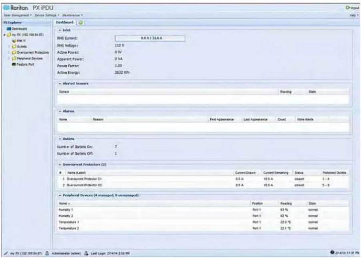Select the Overcurrent Protector C1 row
This screenshot has height=258, width=361.
pos(203,179)
